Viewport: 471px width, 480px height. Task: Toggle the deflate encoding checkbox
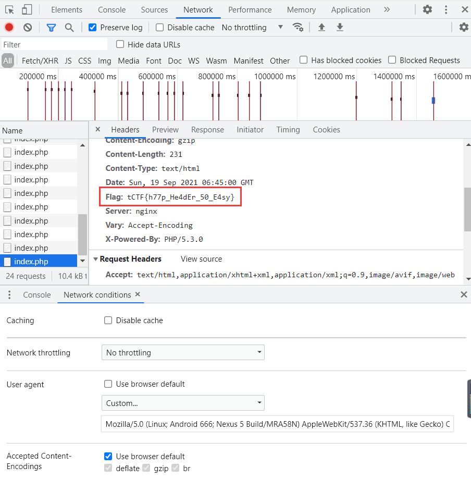pos(108,468)
